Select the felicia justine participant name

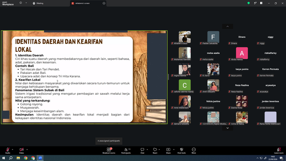click(x=213, y=102)
